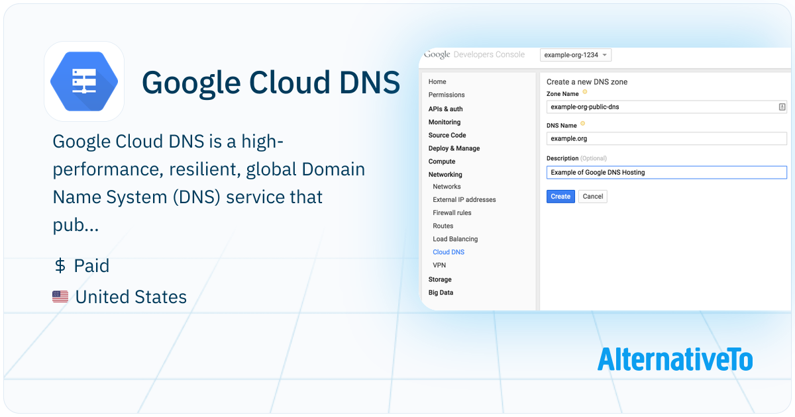The width and height of the screenshot is (795, 417).
Task: Click the Description input field
Action: click(x=666, y=173)
